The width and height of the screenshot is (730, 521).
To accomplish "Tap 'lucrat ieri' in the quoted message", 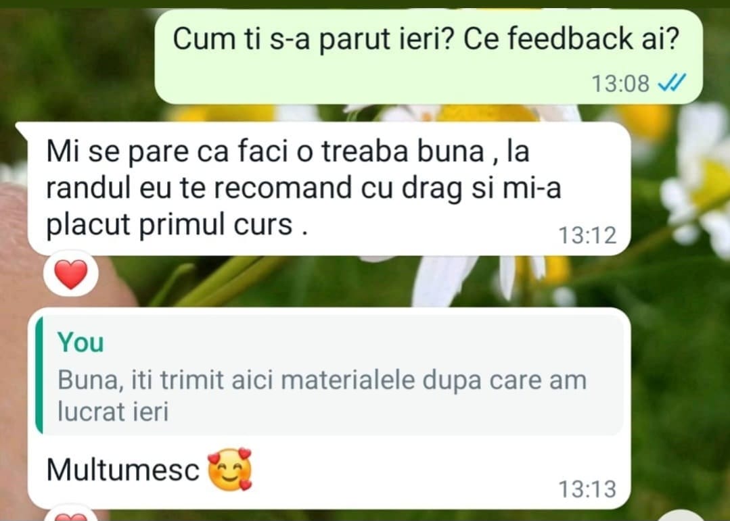I will pos(113,412).
